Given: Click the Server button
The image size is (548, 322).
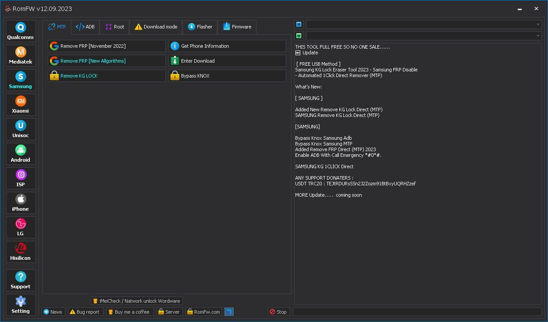Looking at the screenshot, I should 169,312.
